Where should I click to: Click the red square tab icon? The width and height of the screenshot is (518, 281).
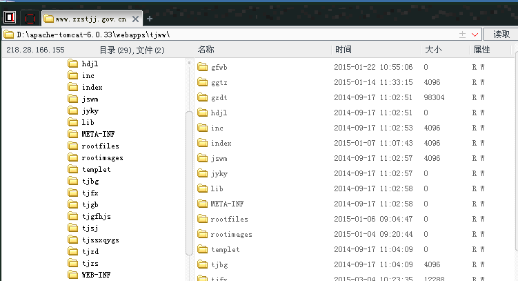click(30, 19)
